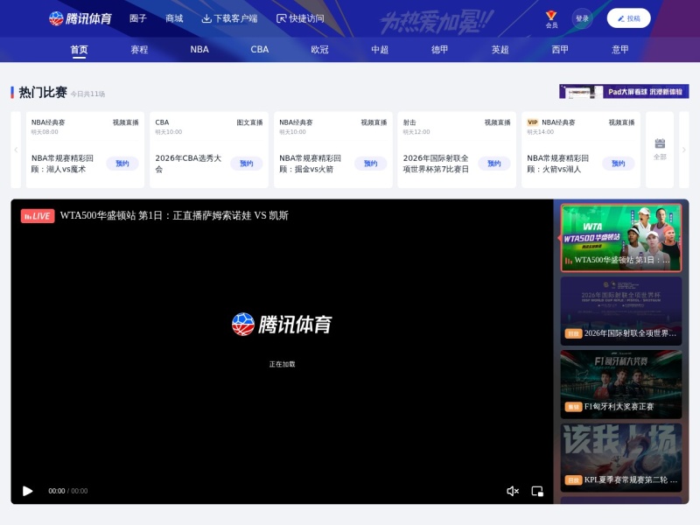The image size is (700, 525).
Task: Switch to the CBA tab
Action: [259, 50]
